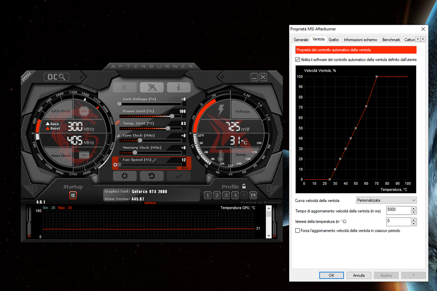Screen dimensions: 437x291
Task: Reset settings with the circular arrow button
Action: pos(151,176)
